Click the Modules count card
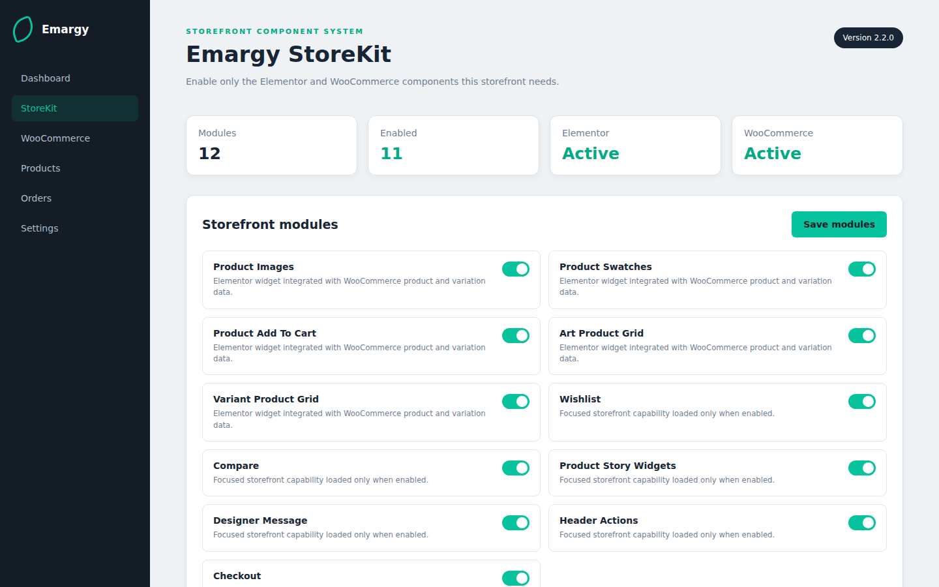939x587 pixels. click(271, 145)
